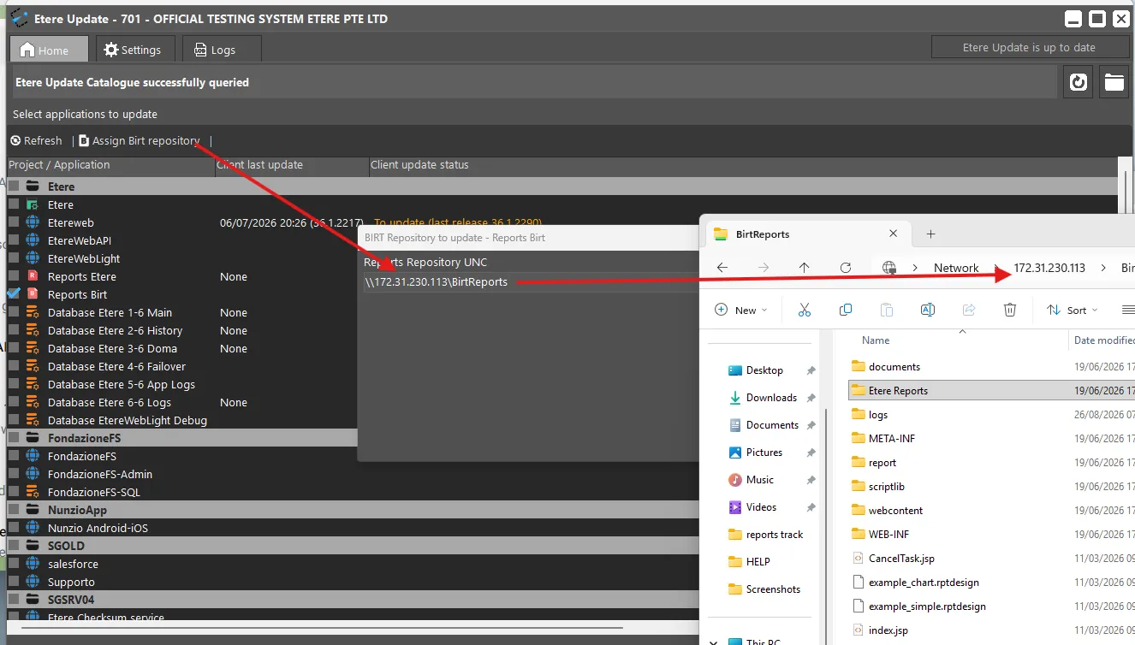Image resolution: width=1135 pixels, height=645 pixels.
Task: Click the Reports Birt report icon
Action: (x=33, y=294)
